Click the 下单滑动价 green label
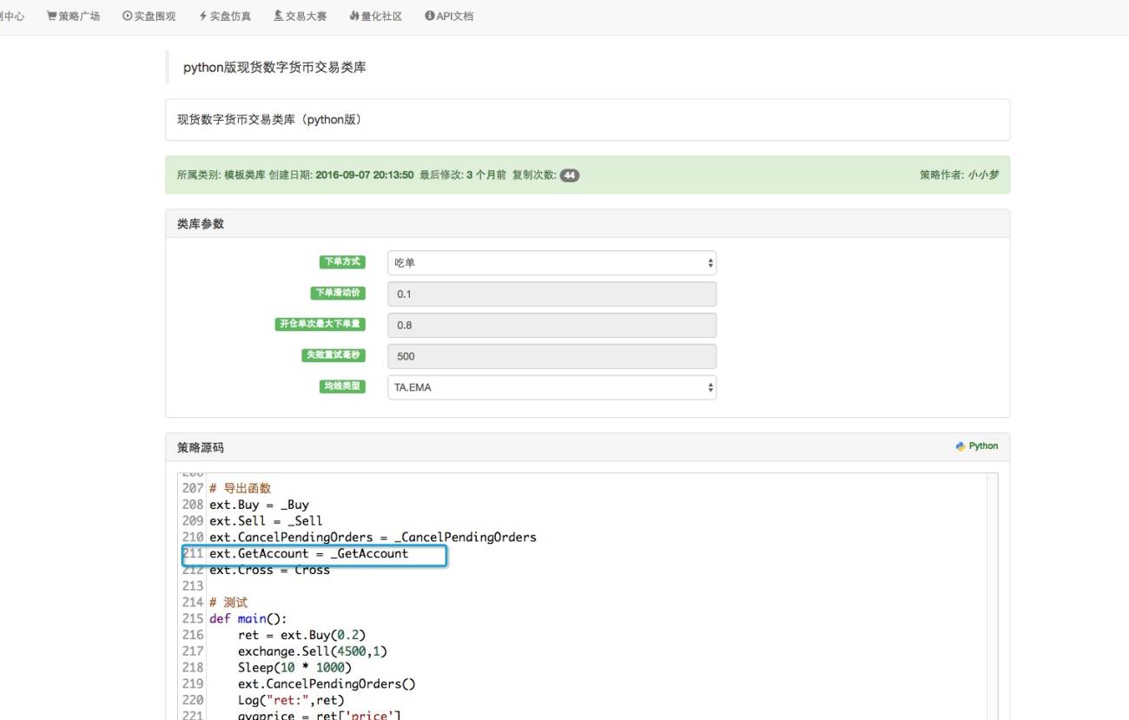Viewport: 1129px width, 720px height. point(338,293)
